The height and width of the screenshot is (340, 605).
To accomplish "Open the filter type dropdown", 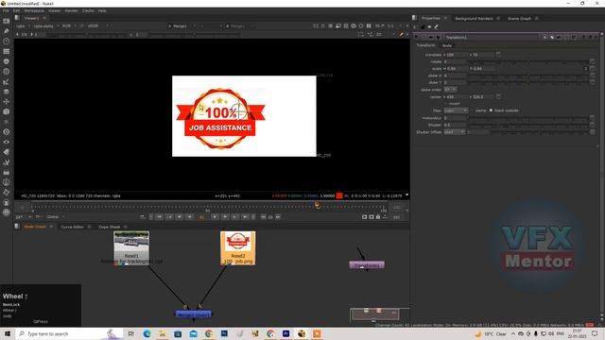I will [x=456, y=110].
